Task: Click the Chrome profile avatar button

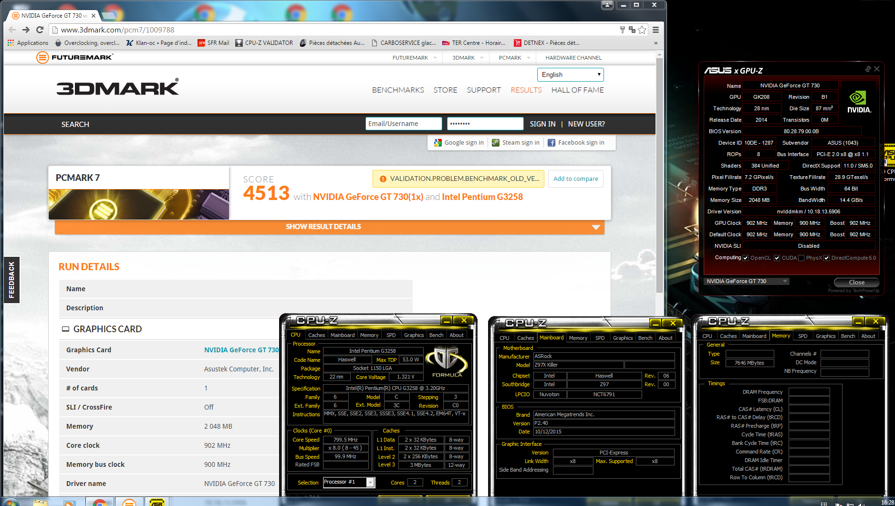Action: coord(607,5)
